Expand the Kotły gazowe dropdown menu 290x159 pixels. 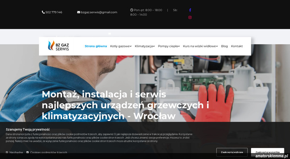coord(121,46)
